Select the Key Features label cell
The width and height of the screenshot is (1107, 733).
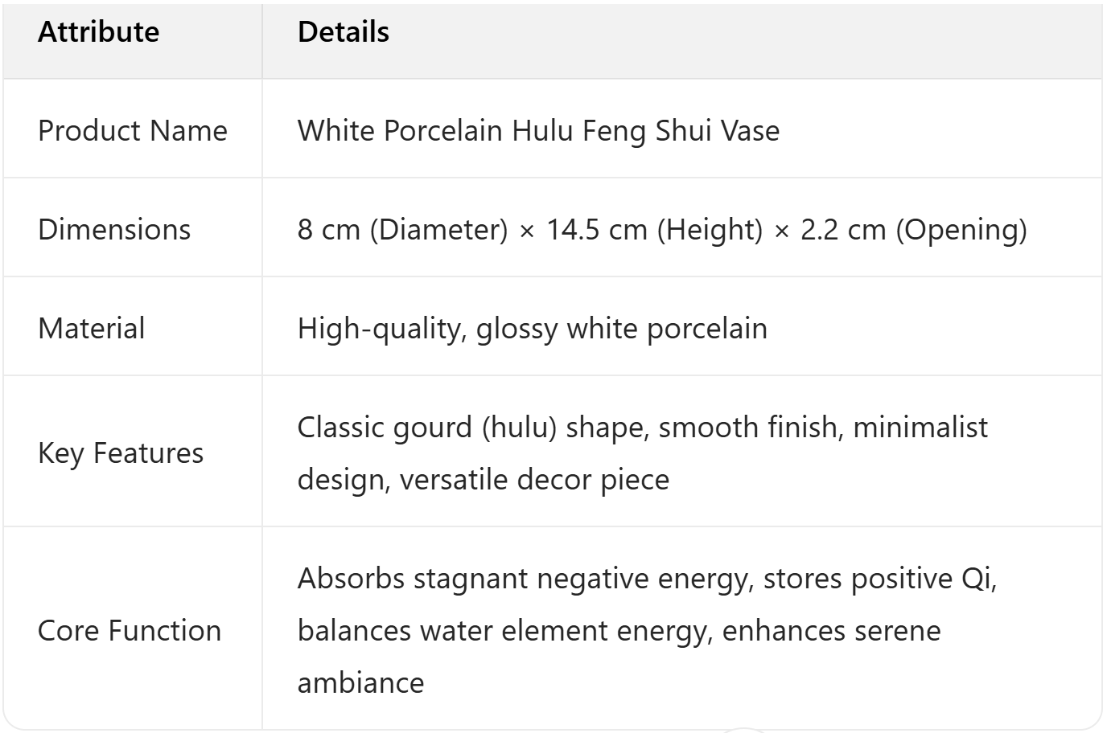click(121, 453)
